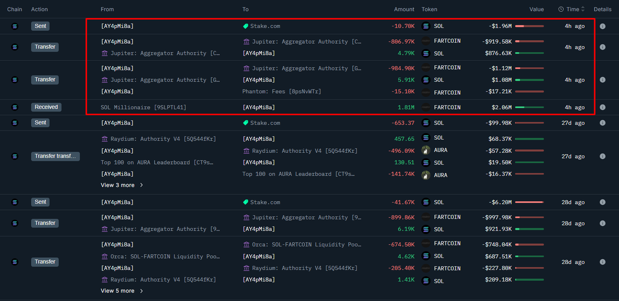Click amount -674.50K FARTCOIN

click(x=401, y=244)
